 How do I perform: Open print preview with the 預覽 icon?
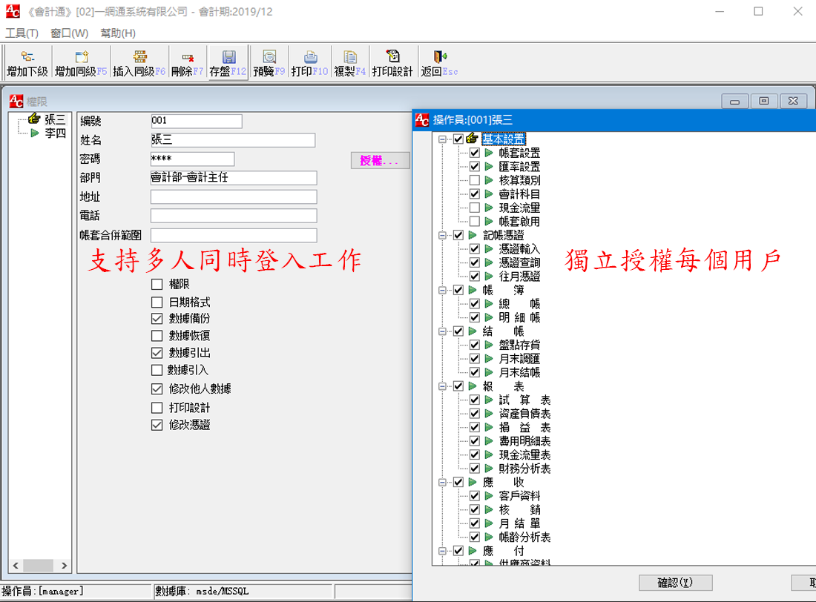[x=268, y=62]
